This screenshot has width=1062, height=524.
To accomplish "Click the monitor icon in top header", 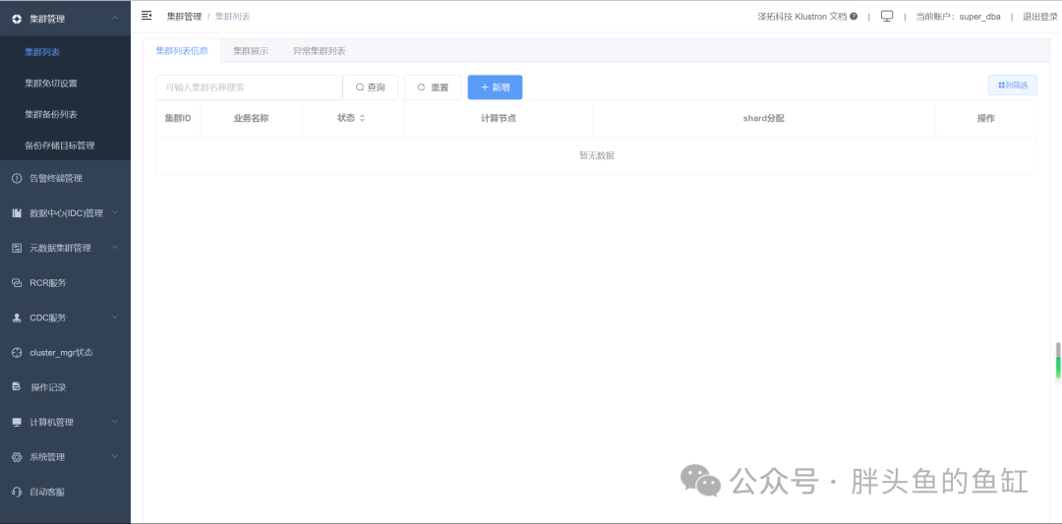I will point(887,17).
